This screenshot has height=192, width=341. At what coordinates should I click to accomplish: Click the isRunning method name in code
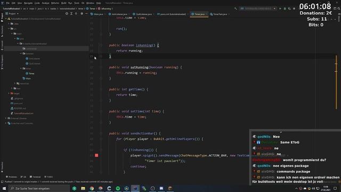click(144, 45)
